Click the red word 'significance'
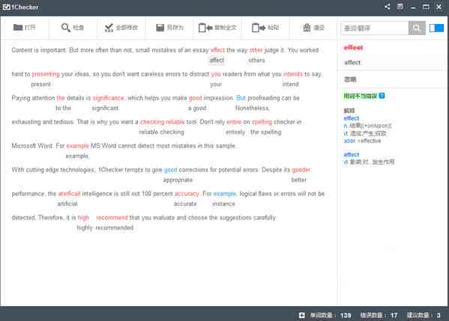 click(109, 98)
